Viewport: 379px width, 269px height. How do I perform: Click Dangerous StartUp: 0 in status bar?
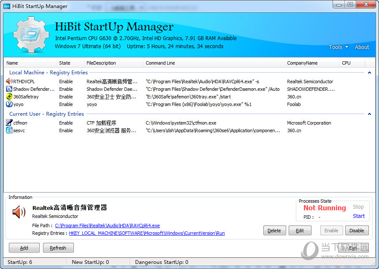pos(162,262)
